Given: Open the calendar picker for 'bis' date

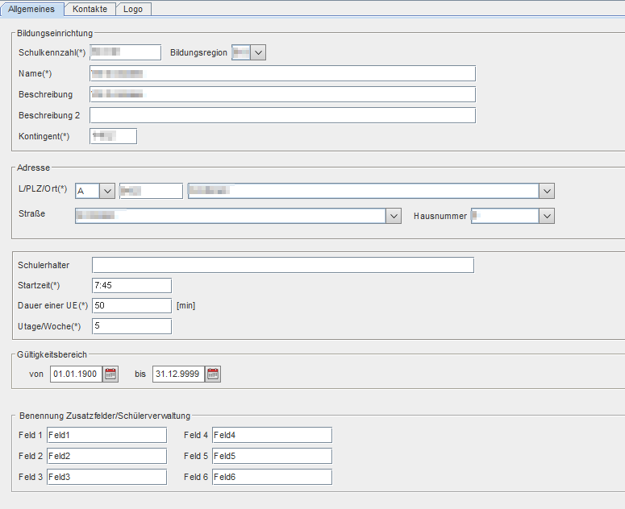Looking at the screenshot, I should coord(213,374).
